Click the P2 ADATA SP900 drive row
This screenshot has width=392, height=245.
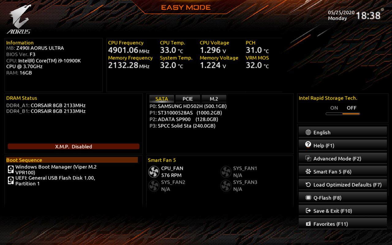pos(184,119)
